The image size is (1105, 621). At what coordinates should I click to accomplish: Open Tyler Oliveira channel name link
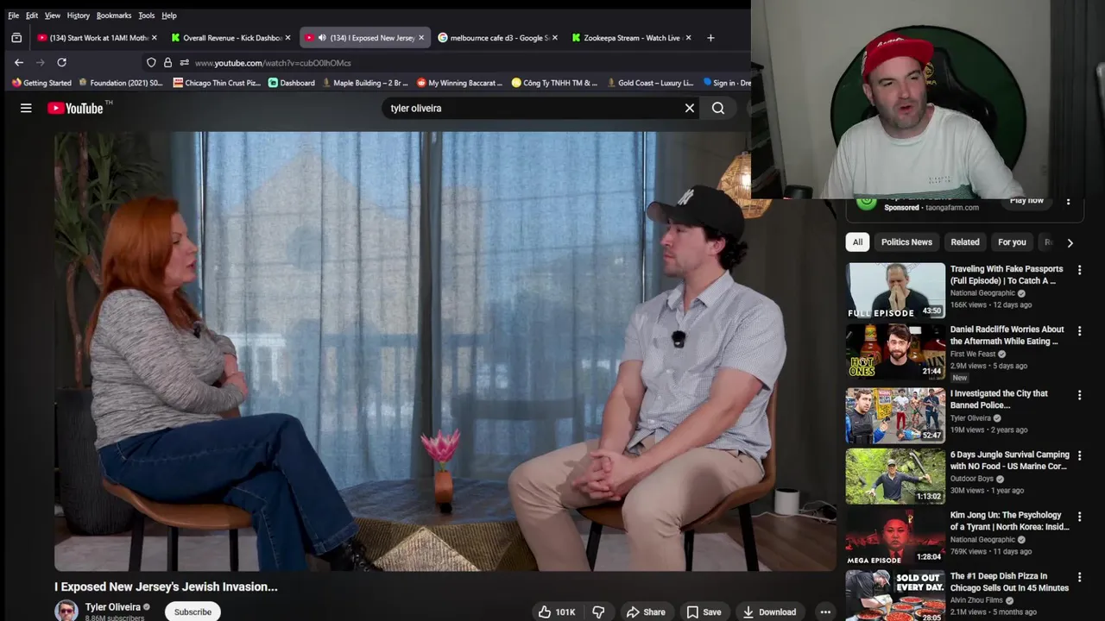tap(112, 607)
